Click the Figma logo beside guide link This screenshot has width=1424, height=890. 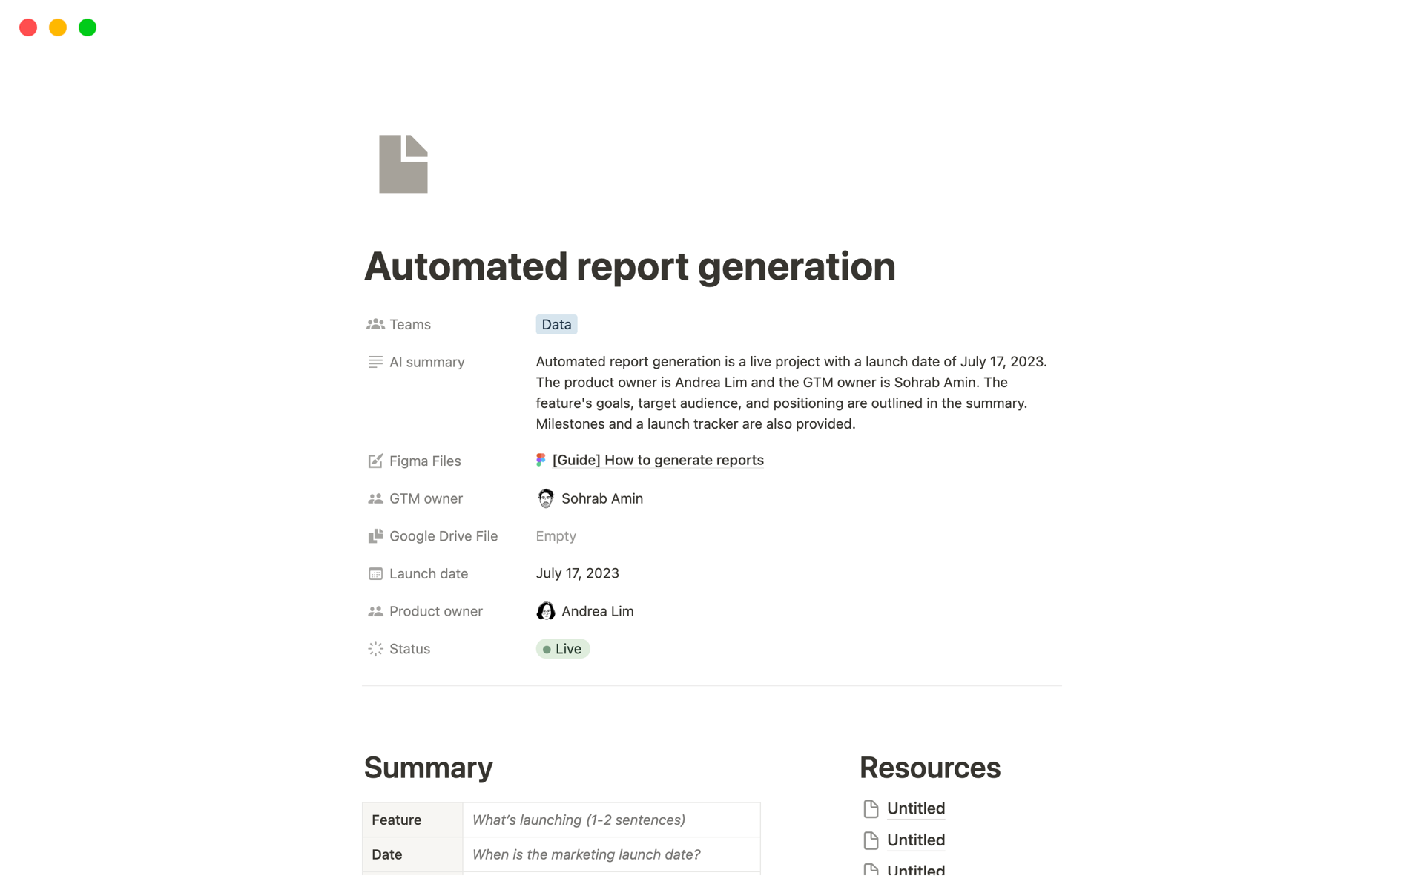coord(541,460)
